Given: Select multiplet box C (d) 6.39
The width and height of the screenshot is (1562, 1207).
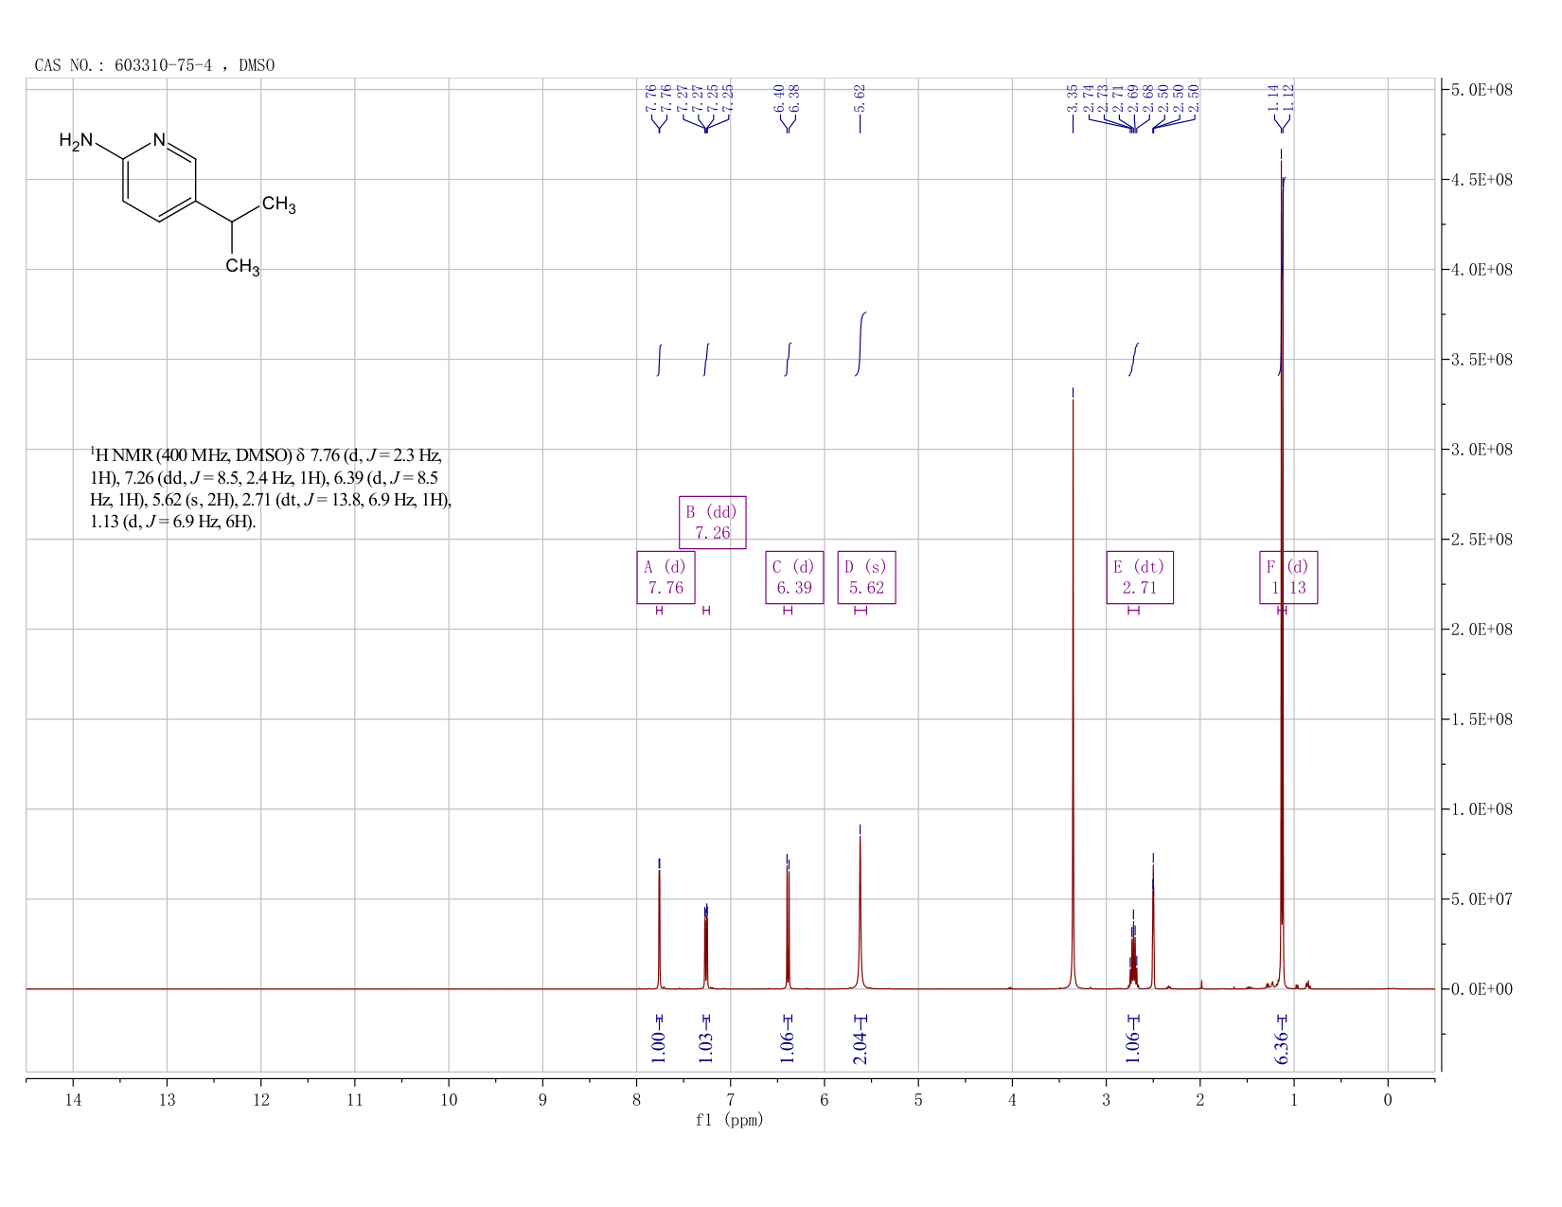Looking at the screenshot, I should 794,577.
